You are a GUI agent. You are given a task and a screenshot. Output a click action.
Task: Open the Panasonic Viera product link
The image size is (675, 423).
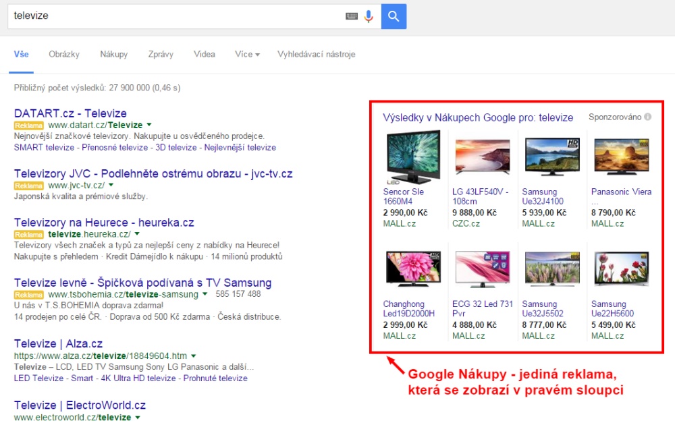(x=621, y=192)
